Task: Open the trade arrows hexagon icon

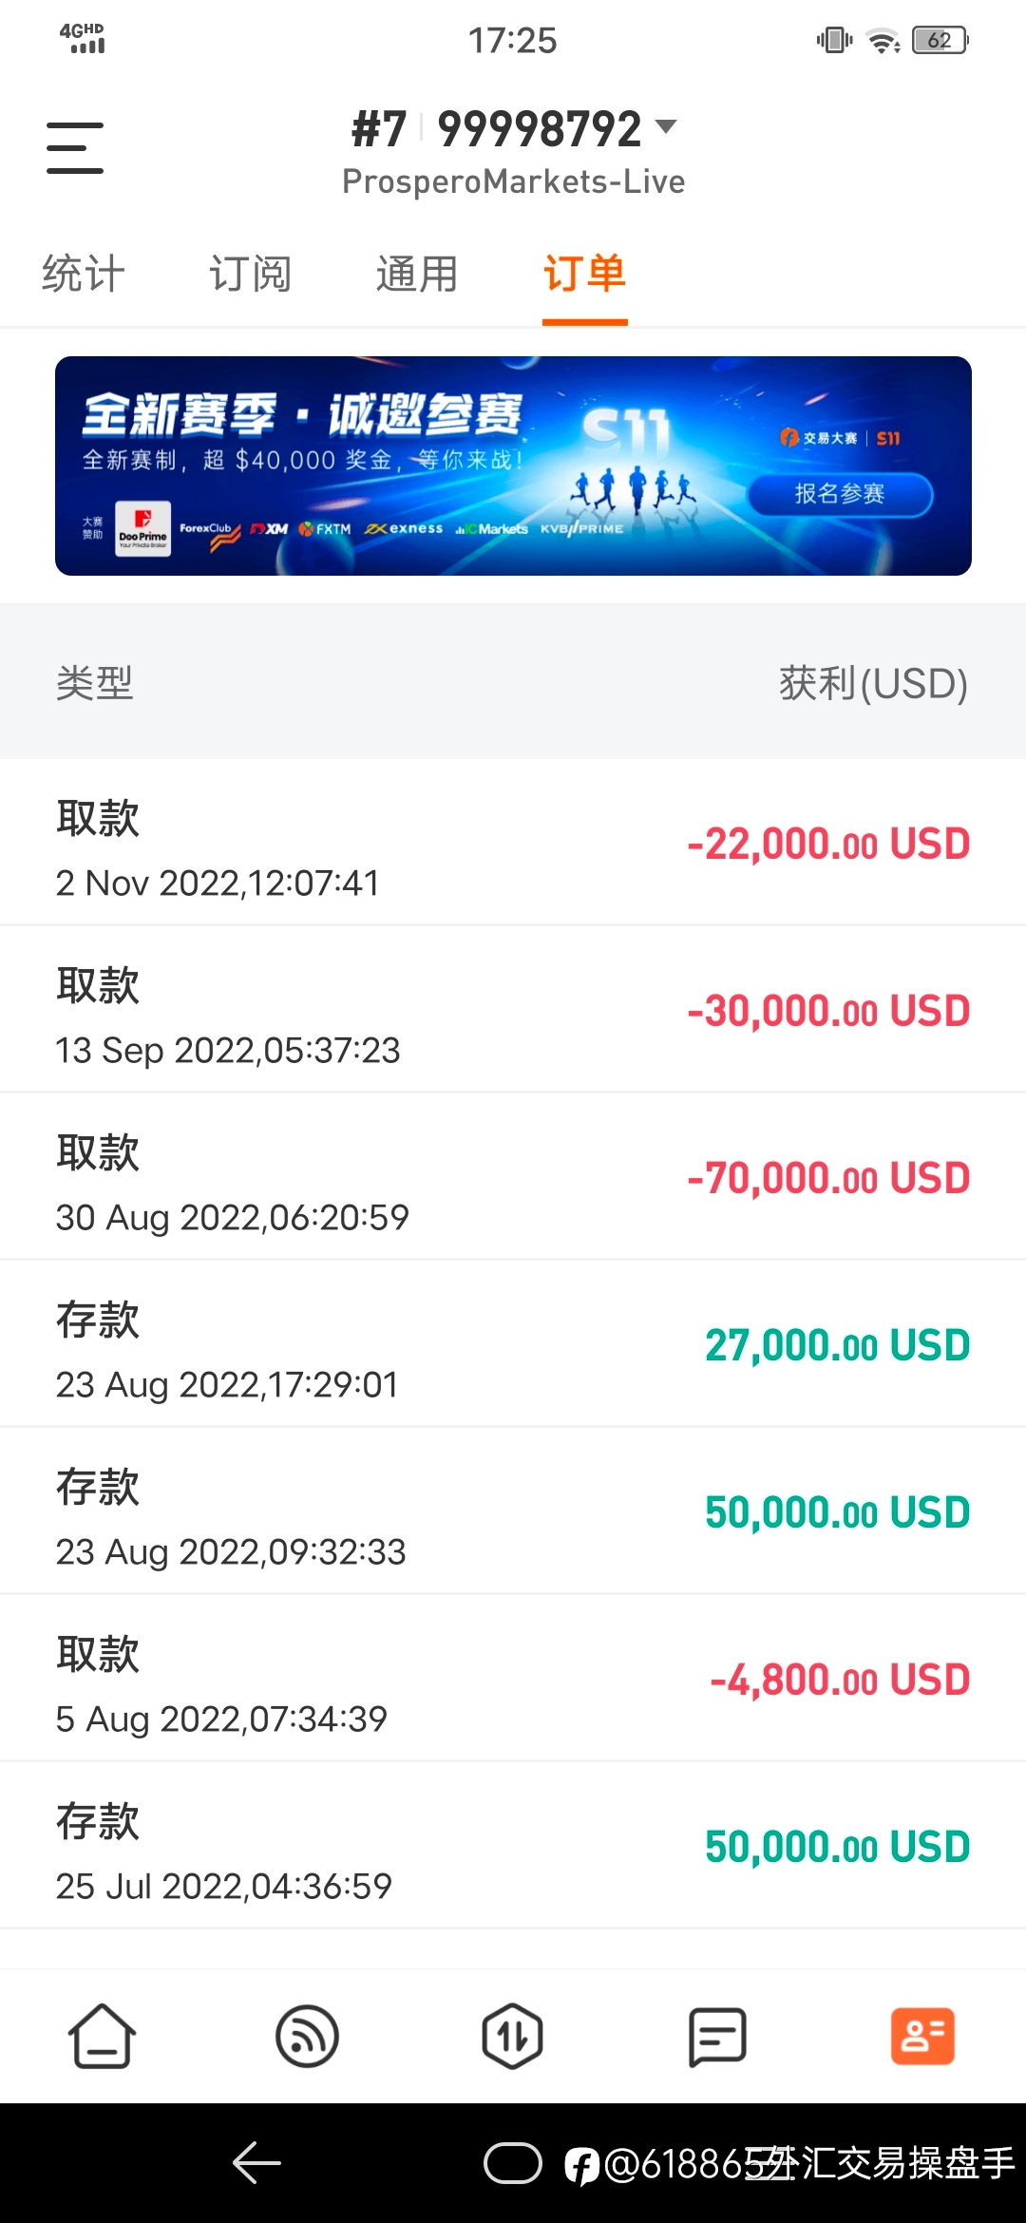Action: 513,2036
